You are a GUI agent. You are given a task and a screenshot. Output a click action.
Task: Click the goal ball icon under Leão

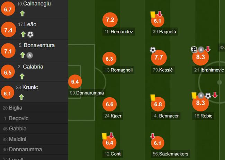point(30,34)
